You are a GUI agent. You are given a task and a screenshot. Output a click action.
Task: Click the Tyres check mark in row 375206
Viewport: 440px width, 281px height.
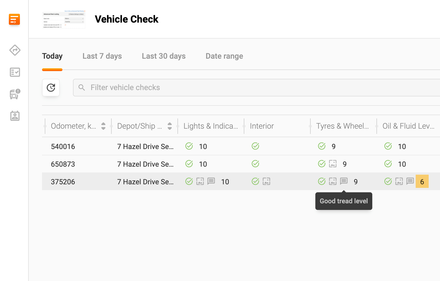[x=322, y=181]
